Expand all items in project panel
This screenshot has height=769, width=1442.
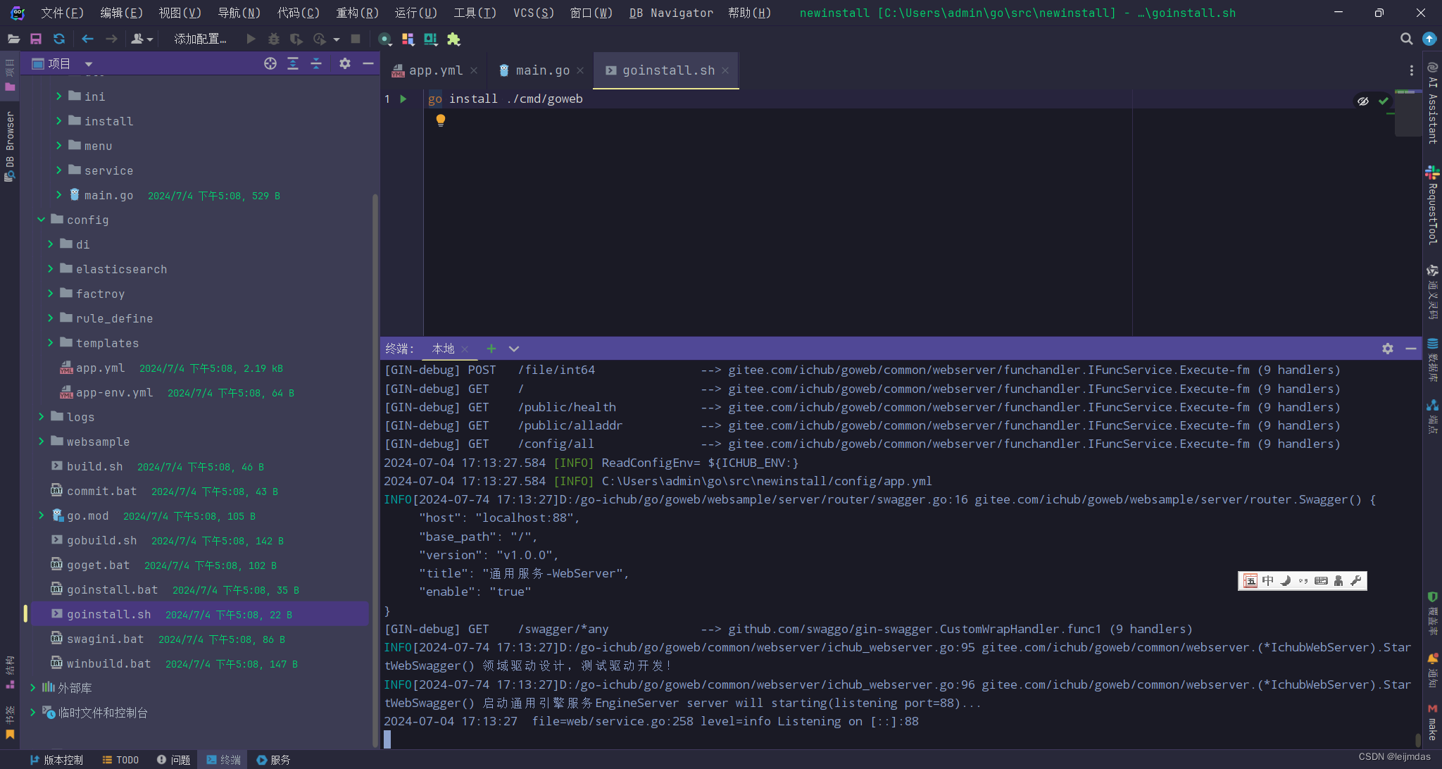click(x=293, y=63)
